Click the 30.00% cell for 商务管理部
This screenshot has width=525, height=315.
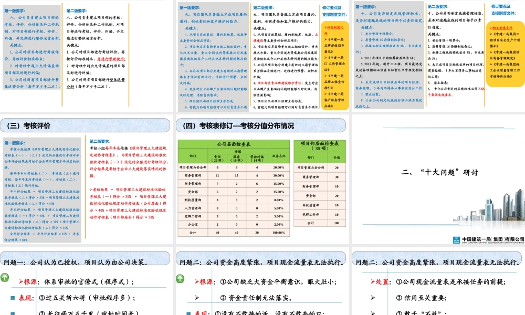click(279, 175)
